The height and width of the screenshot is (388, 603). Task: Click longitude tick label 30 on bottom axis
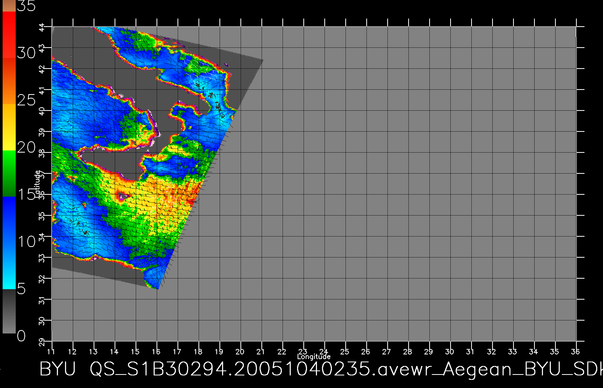(x=450, y=351)
